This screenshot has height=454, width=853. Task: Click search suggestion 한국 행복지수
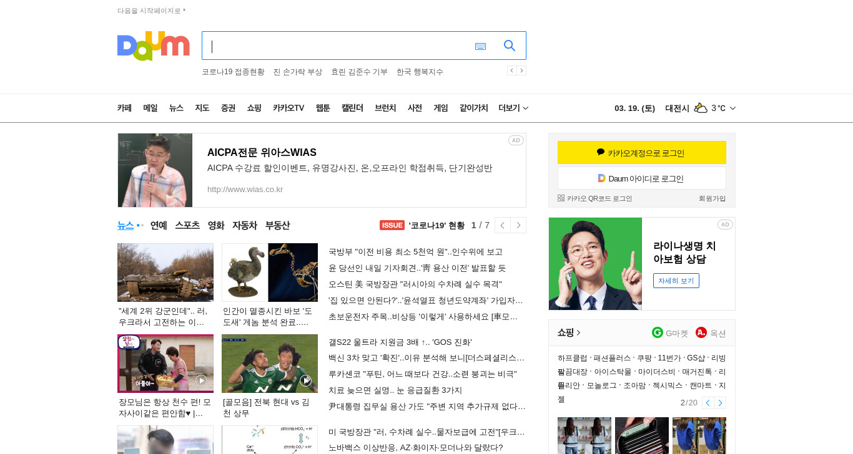pyautogui.click(x=420, y=72)
